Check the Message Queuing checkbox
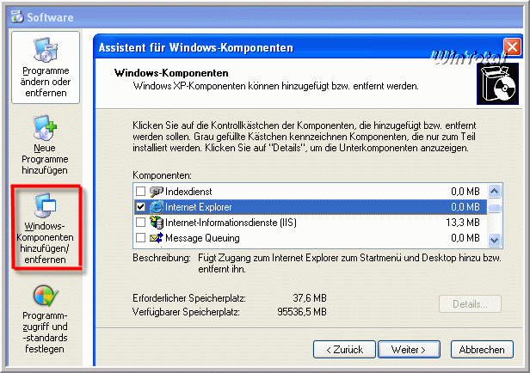 141,238
